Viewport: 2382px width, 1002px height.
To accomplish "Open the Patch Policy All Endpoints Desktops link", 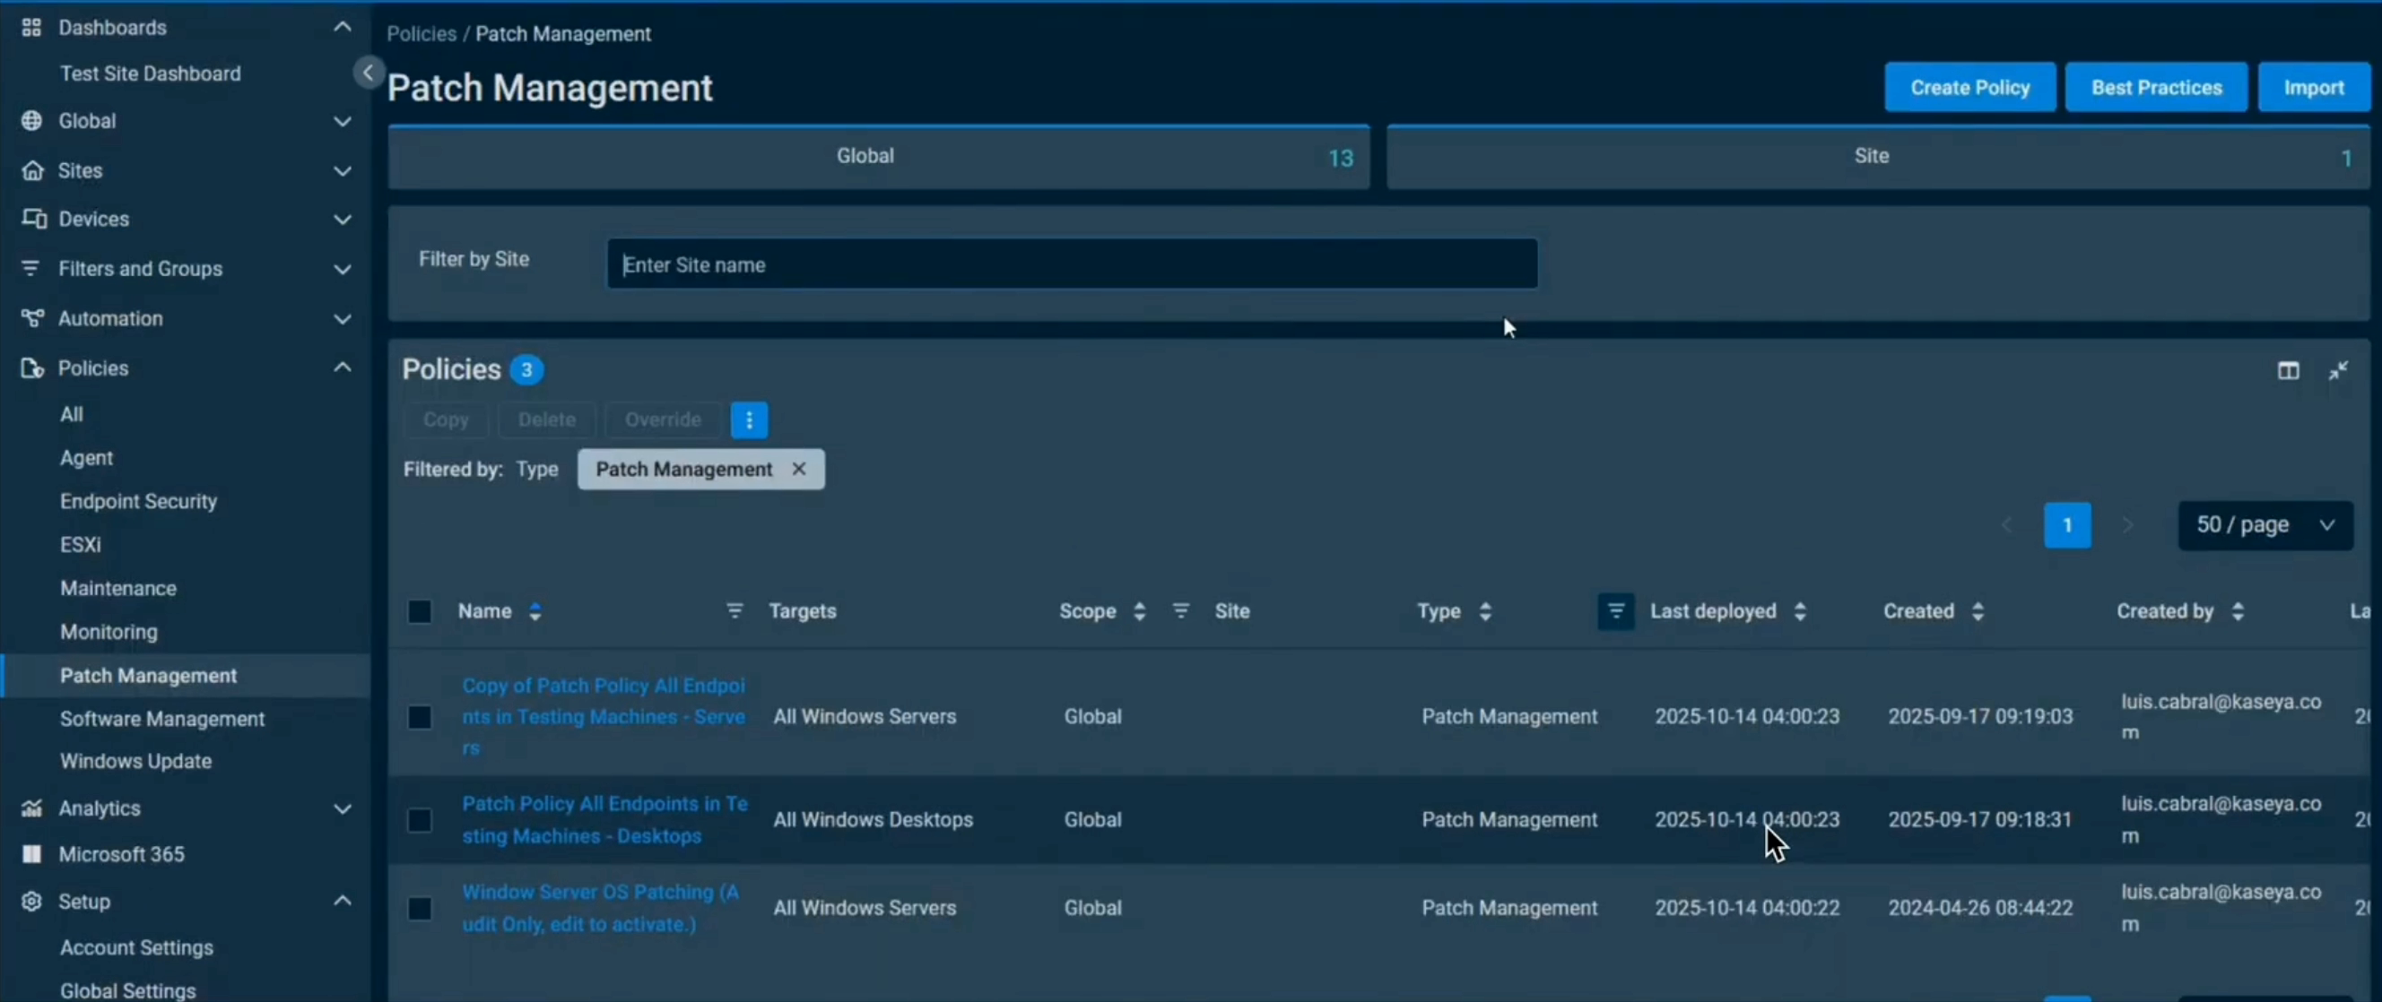I will pyautogui.click(x=604, y=819).
